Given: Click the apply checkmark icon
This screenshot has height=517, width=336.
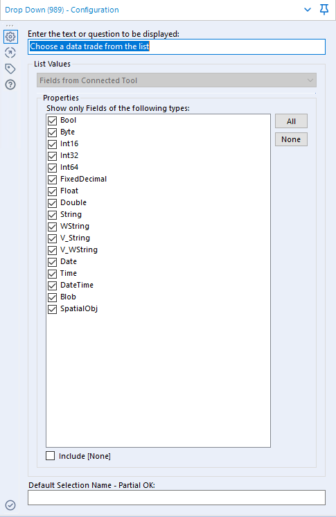Looking at the screenshot, I should click(x=10, y=505).
